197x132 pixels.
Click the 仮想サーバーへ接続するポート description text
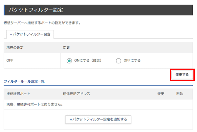tap(42, 23)
